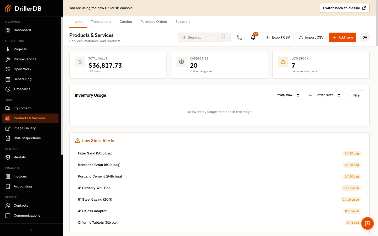The image size is (378, 236).
Task: Click the Total Value dollar icon
Action: point(80,62)
